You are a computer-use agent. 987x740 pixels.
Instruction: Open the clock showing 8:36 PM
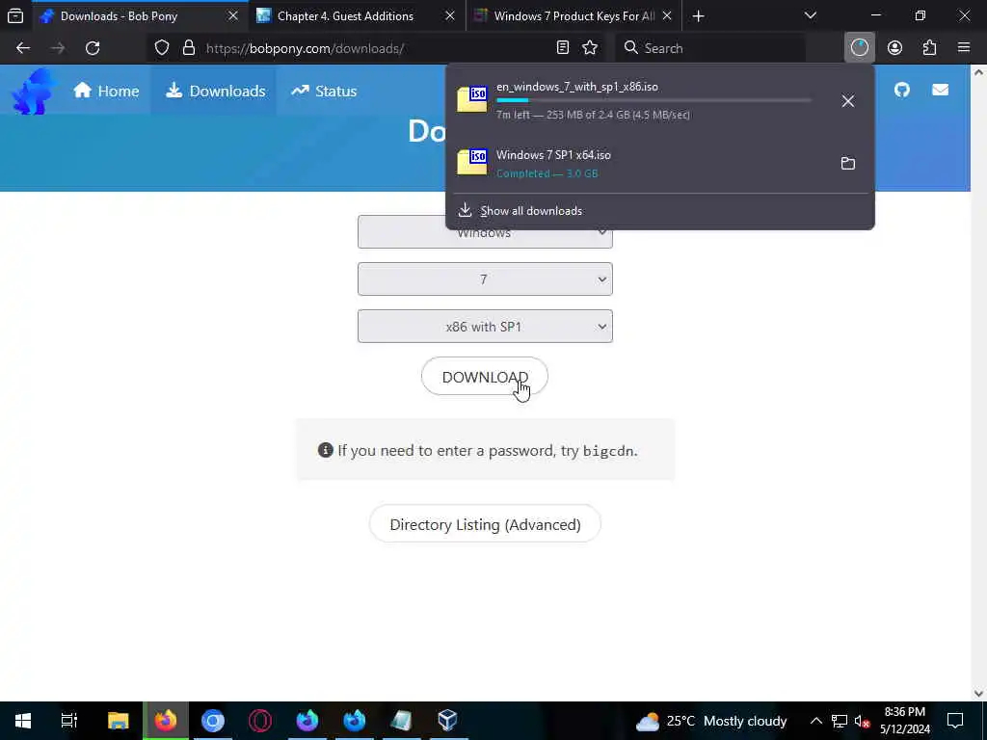(x=904, y=721)
